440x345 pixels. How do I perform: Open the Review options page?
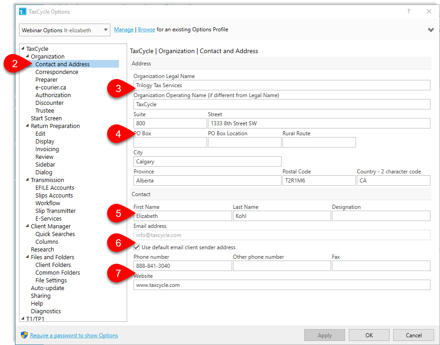click(x=44, y=157)
